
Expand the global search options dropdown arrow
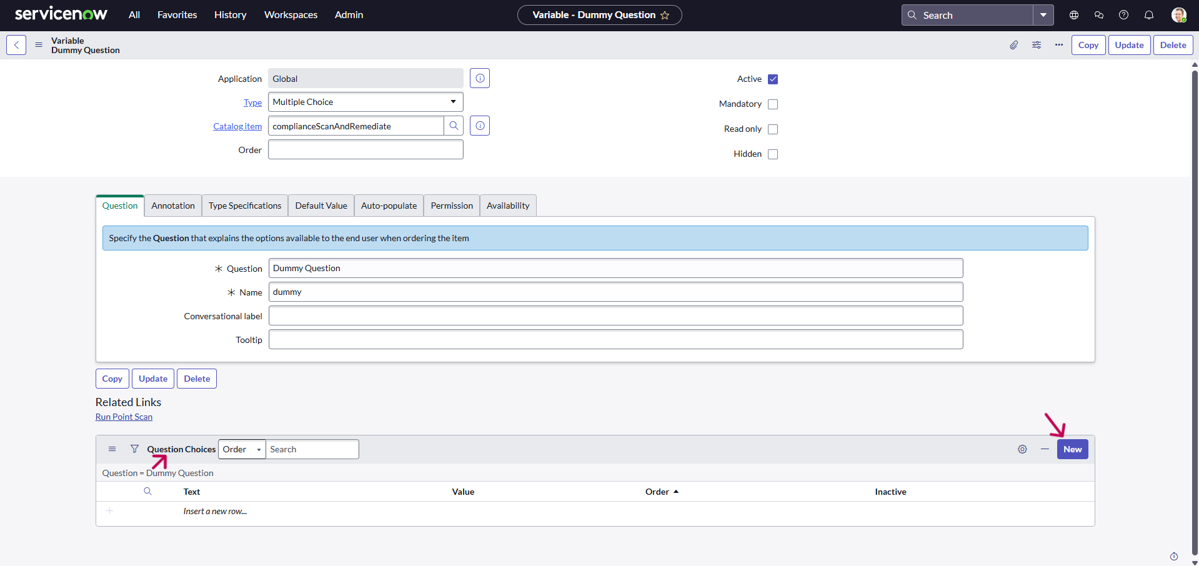(1043, 15)
